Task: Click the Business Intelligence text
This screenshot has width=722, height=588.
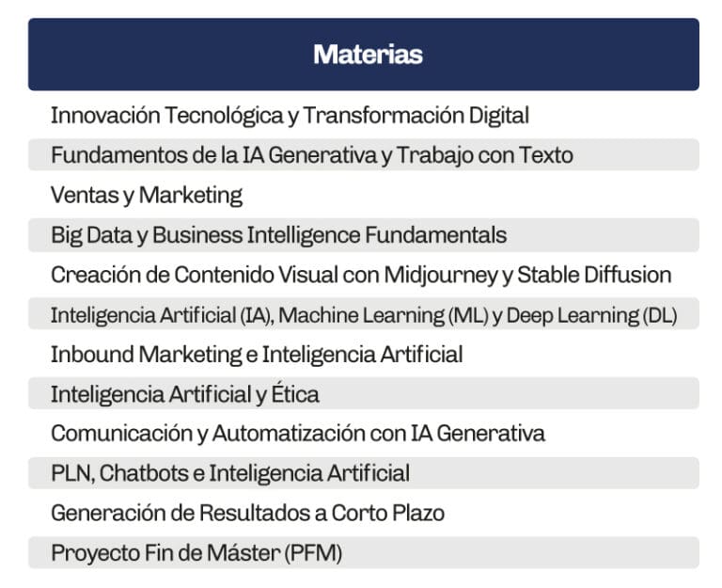Action: [257, 235]
